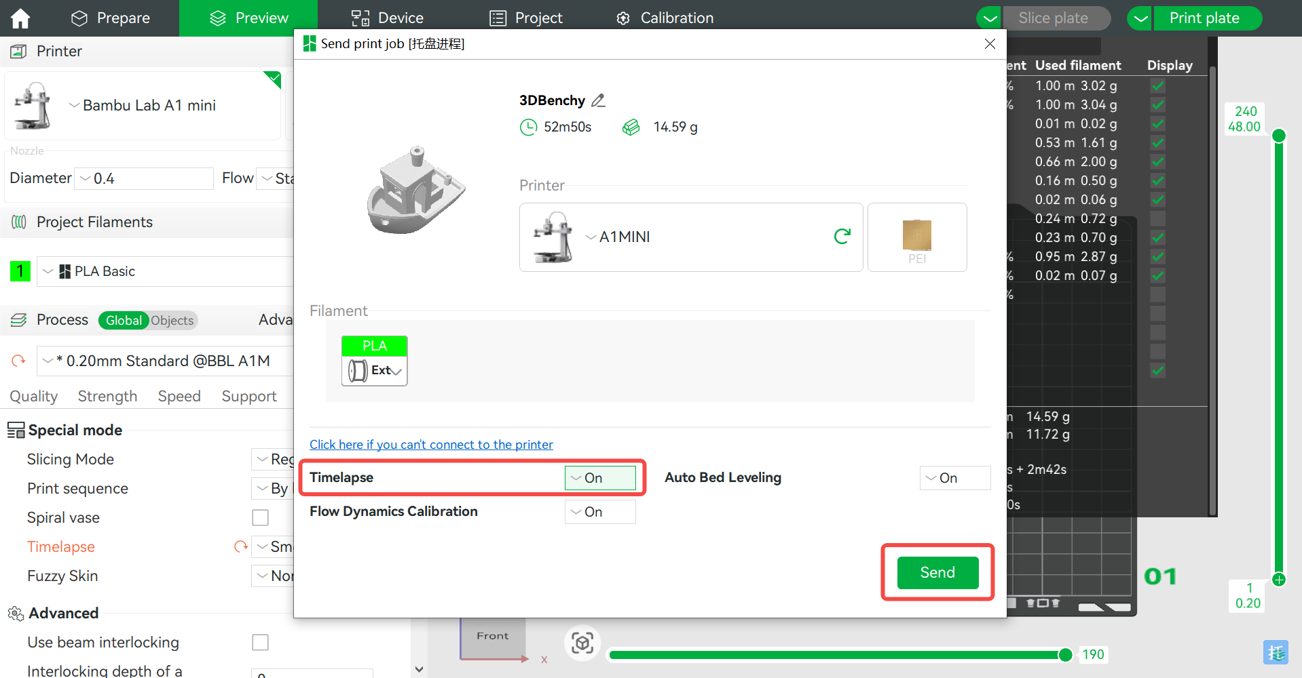Viewport: 1302px width, 678px height.
Task: Click the Process layers icon
Action: (x=19, y=319)
